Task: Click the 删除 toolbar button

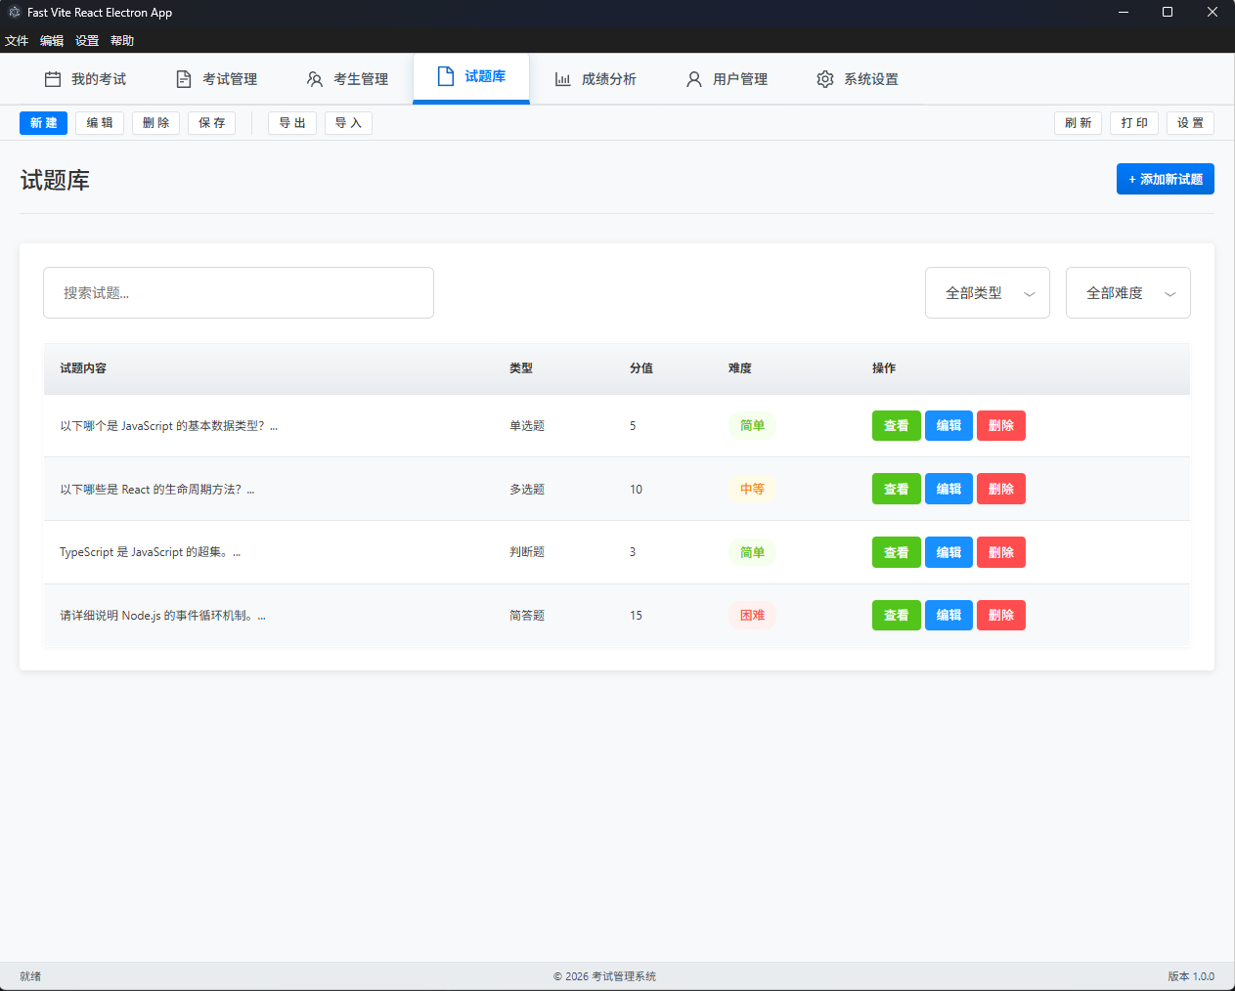Action: point(155,123)
